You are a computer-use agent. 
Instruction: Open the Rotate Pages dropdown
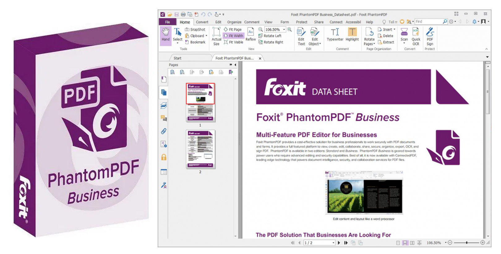pos(374,44)
